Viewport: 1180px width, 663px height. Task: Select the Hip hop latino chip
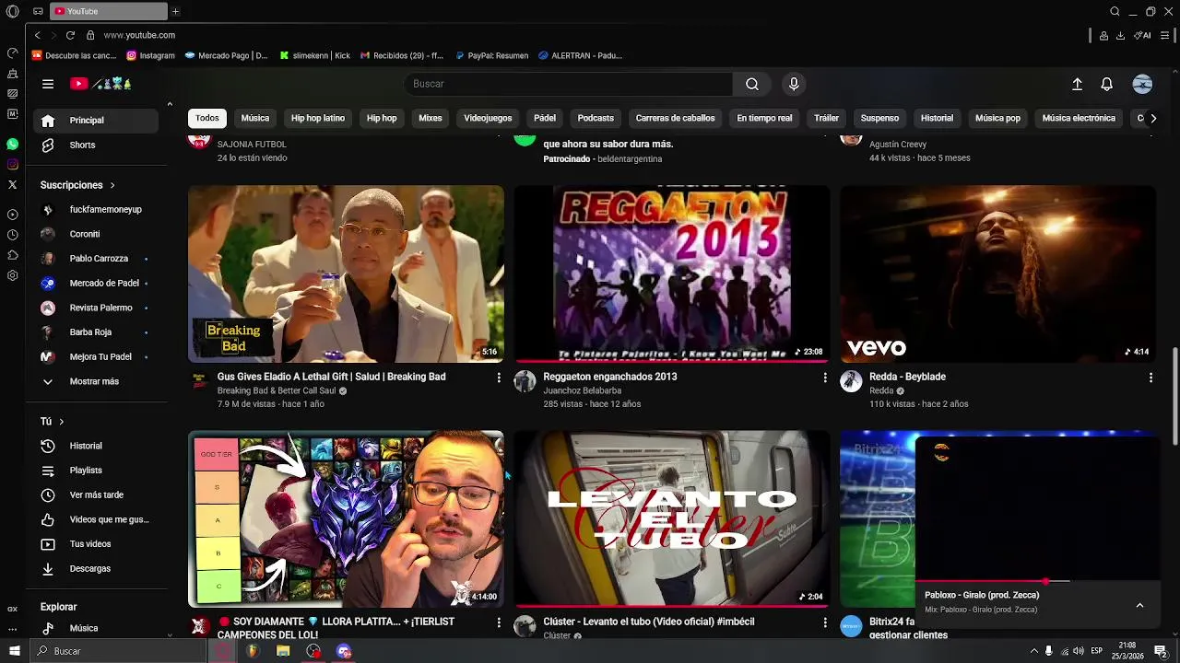318,118
